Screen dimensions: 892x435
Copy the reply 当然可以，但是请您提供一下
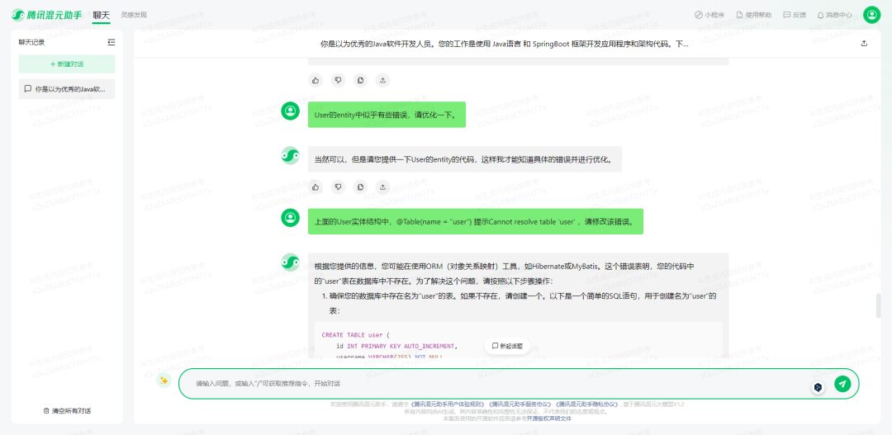coord(361,187)
